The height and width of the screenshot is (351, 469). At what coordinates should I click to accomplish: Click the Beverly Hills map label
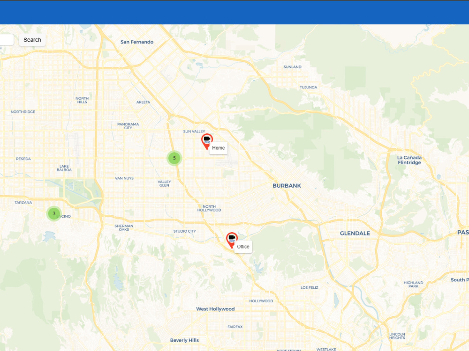tap(184, 340)
